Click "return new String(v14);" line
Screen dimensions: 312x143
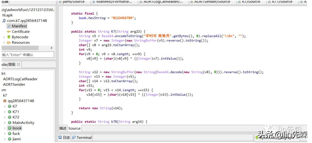101,108
